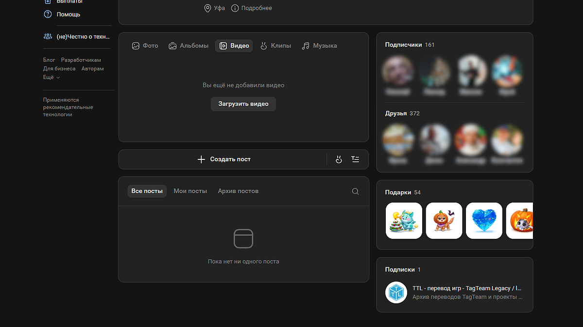Open the Подписчики 161 list
The height and width of the screenshot is (327, 583).
[x=410, y=45]
